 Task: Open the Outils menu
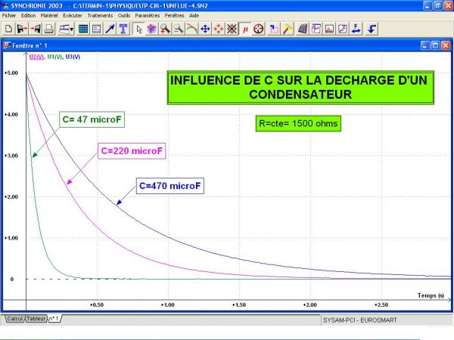click(124, 15)
